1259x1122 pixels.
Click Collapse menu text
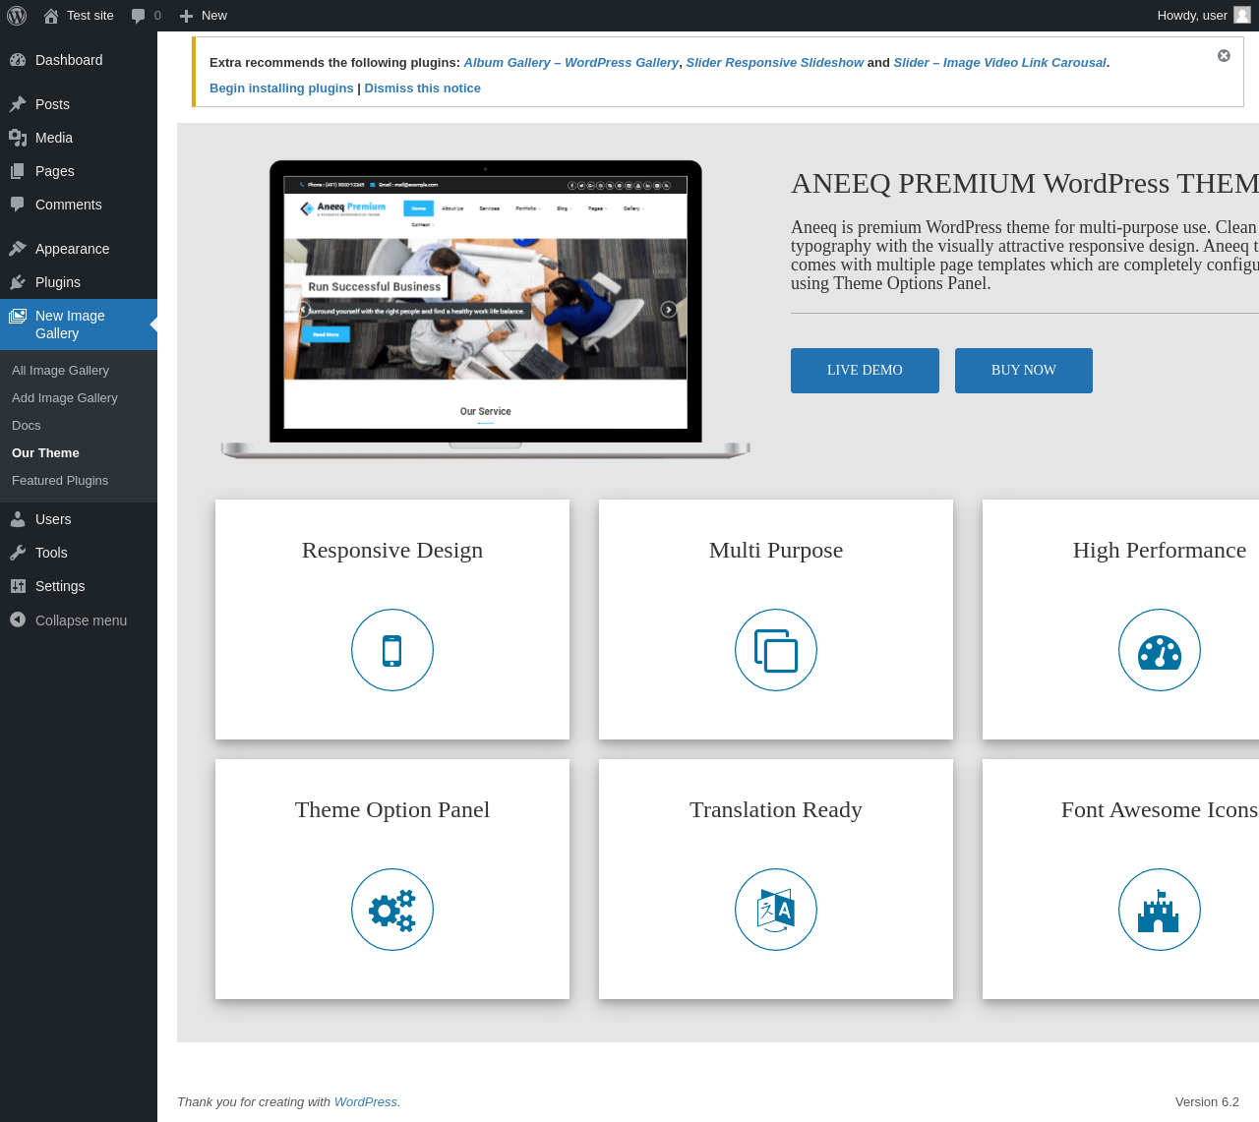pyautogui.click(x=81, y=620)
